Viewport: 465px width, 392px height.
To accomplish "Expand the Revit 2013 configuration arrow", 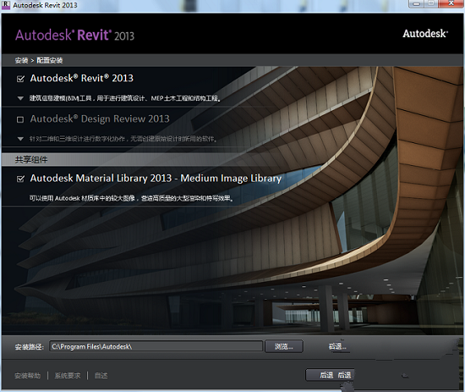I will tap(20, 98).
